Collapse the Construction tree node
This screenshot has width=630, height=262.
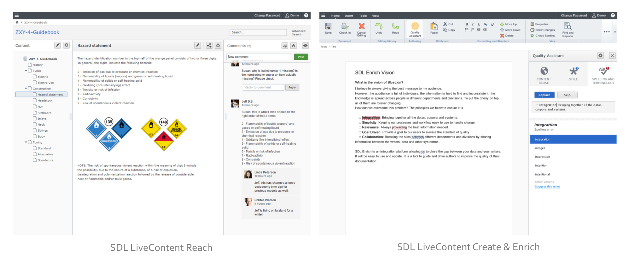point(26,88)
